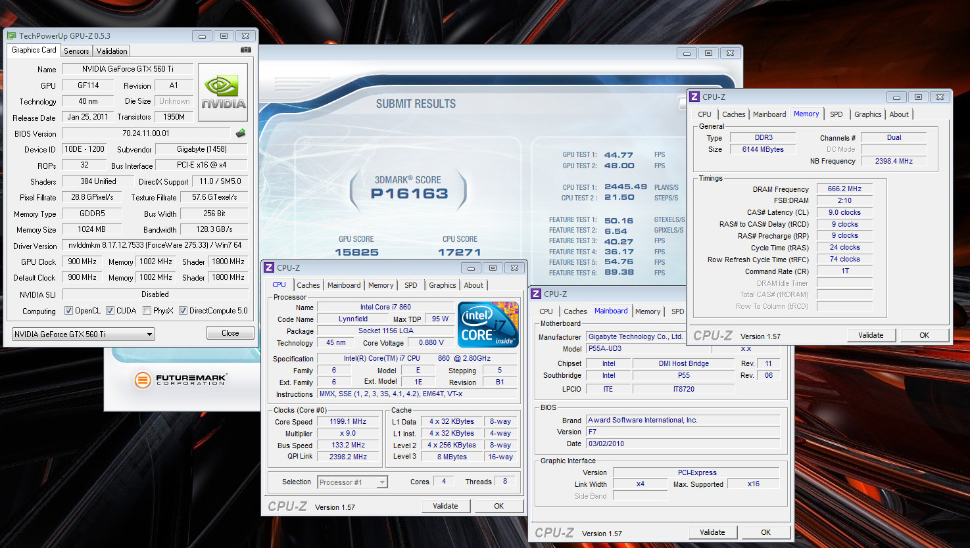Click the GPU Clock value 900 MHz
This screenshot has width=970, height=548.
point(82,262)
